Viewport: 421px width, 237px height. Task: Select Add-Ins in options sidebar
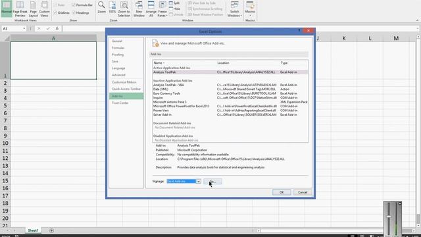click(x=126, y=96)
